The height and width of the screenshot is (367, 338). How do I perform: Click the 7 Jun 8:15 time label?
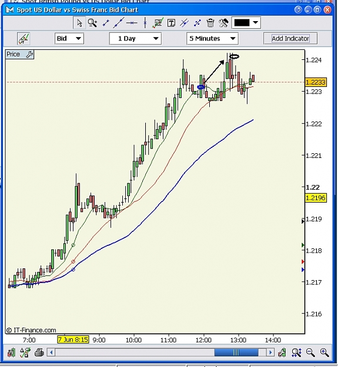point(73,339)
